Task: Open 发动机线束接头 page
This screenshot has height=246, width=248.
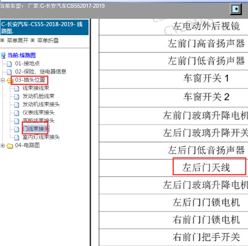Action: pyautogui.click(x=41, y=104)
